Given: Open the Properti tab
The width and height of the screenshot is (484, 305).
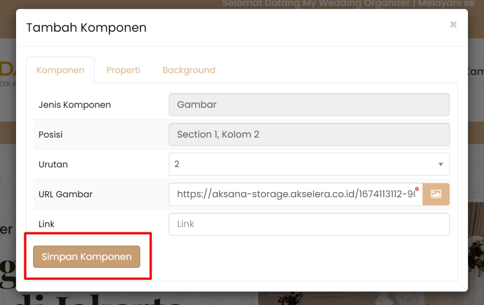Looking at the screenshot, I should point(123,70).
